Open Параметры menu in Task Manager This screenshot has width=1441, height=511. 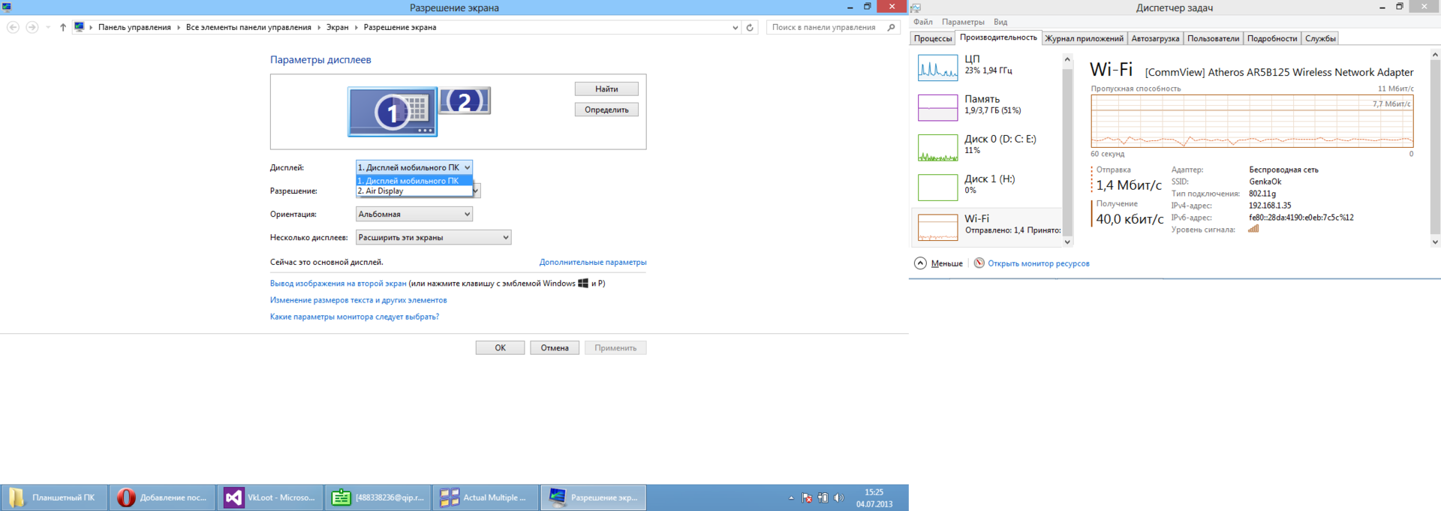[x=963, y=22]
